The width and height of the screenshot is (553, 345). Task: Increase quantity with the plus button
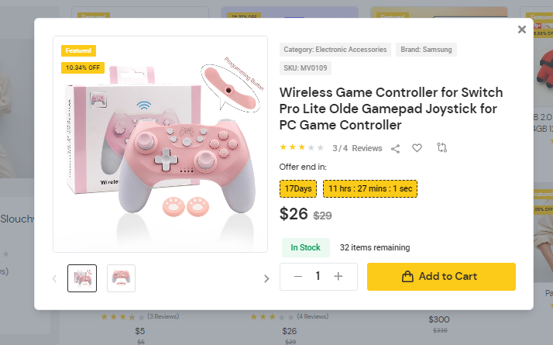(x=338, y=277)
